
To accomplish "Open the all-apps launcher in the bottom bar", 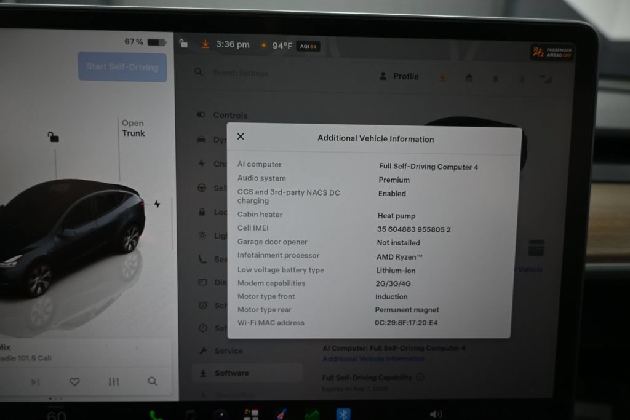I will (x=251, y=415).
